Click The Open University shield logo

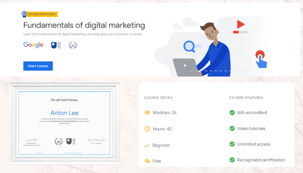[x=56, y=45]
